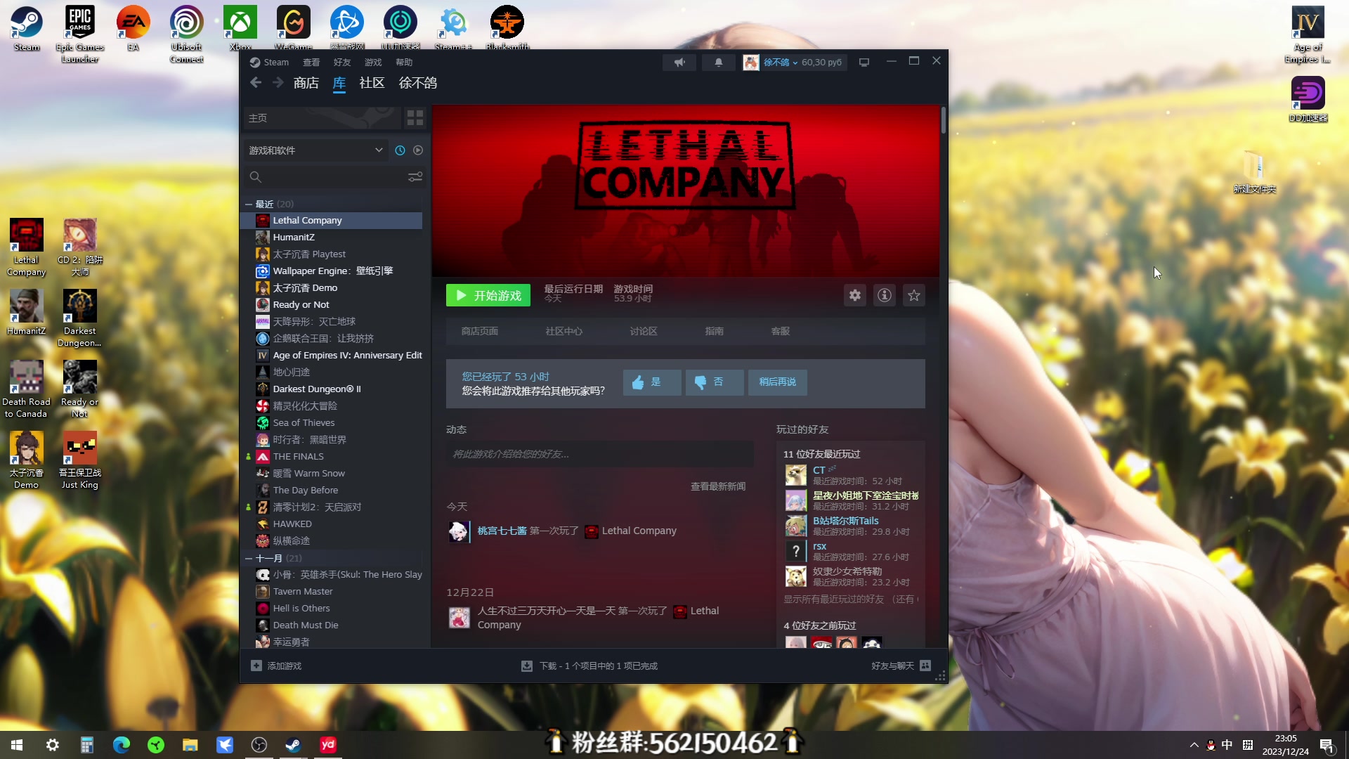
Task: Open Death Road to Canada desktop icon
Action: (x=26, y=389)
